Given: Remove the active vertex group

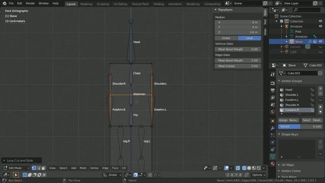Looking at the screenshot, I should (x=320, y=94).
